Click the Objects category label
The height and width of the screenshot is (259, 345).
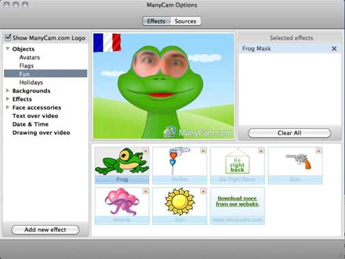click(23, 49)
